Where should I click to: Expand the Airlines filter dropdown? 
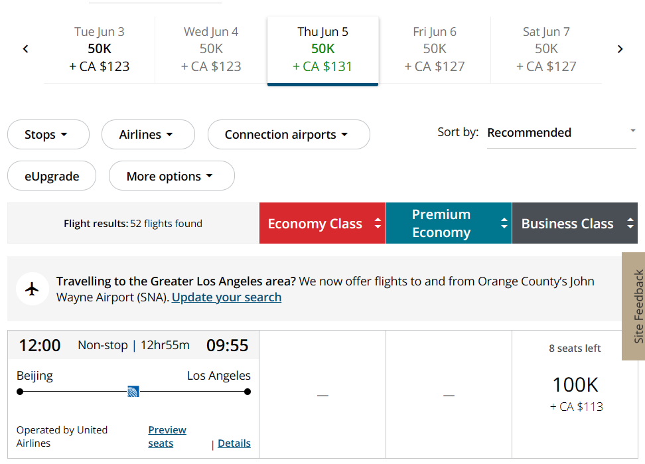coord(147,135)
